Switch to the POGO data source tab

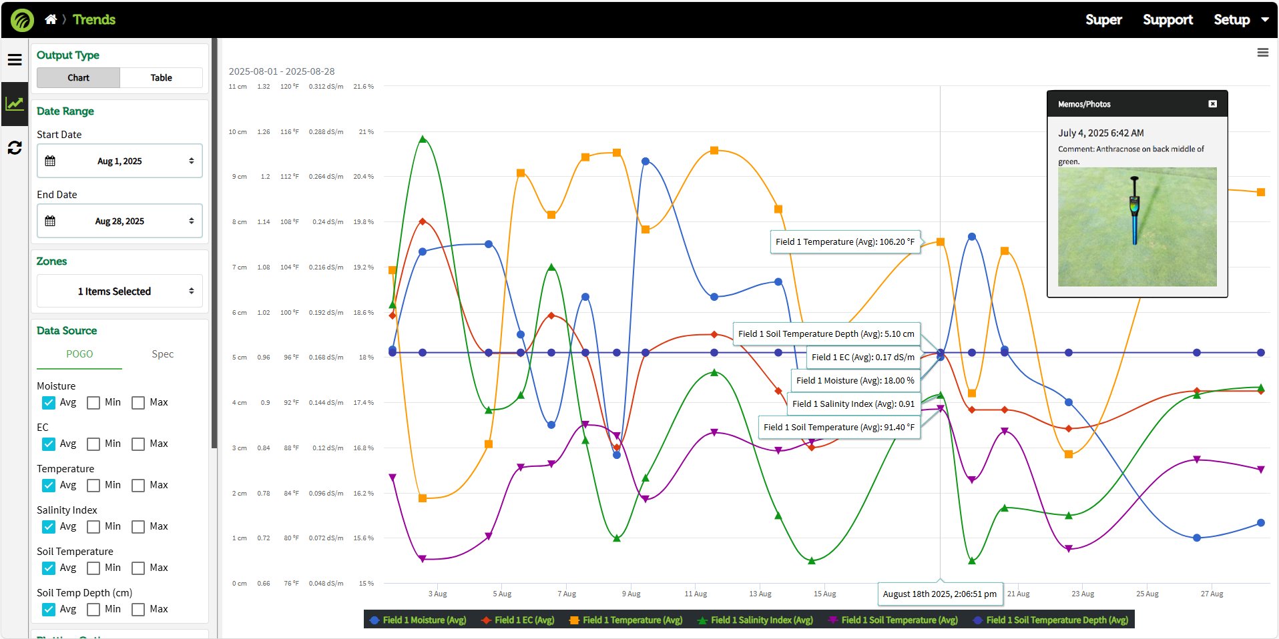pos(79,354)
